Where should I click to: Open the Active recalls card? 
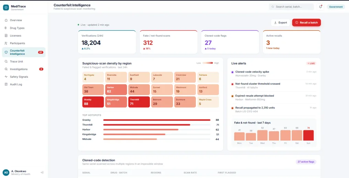292,42
